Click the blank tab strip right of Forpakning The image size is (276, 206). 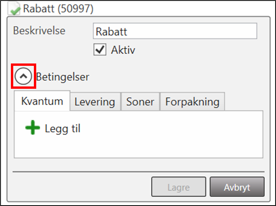(x=244, y=102)
